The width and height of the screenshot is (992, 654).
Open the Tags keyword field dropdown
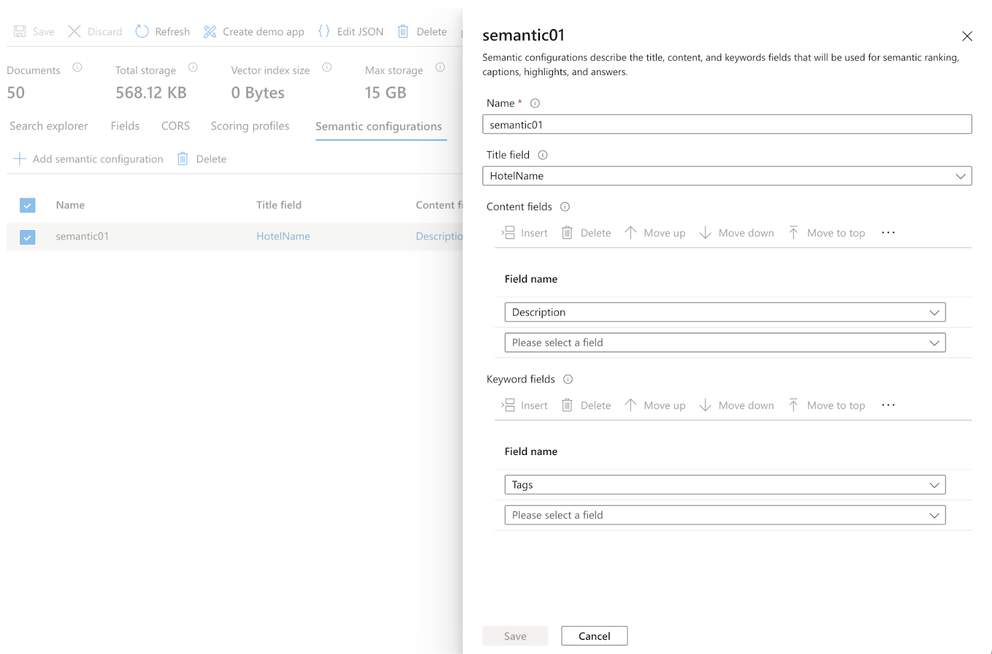click(724, 485)
